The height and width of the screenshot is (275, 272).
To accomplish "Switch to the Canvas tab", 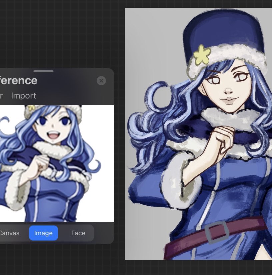I will pyautogui.click(x=9, y=233).
